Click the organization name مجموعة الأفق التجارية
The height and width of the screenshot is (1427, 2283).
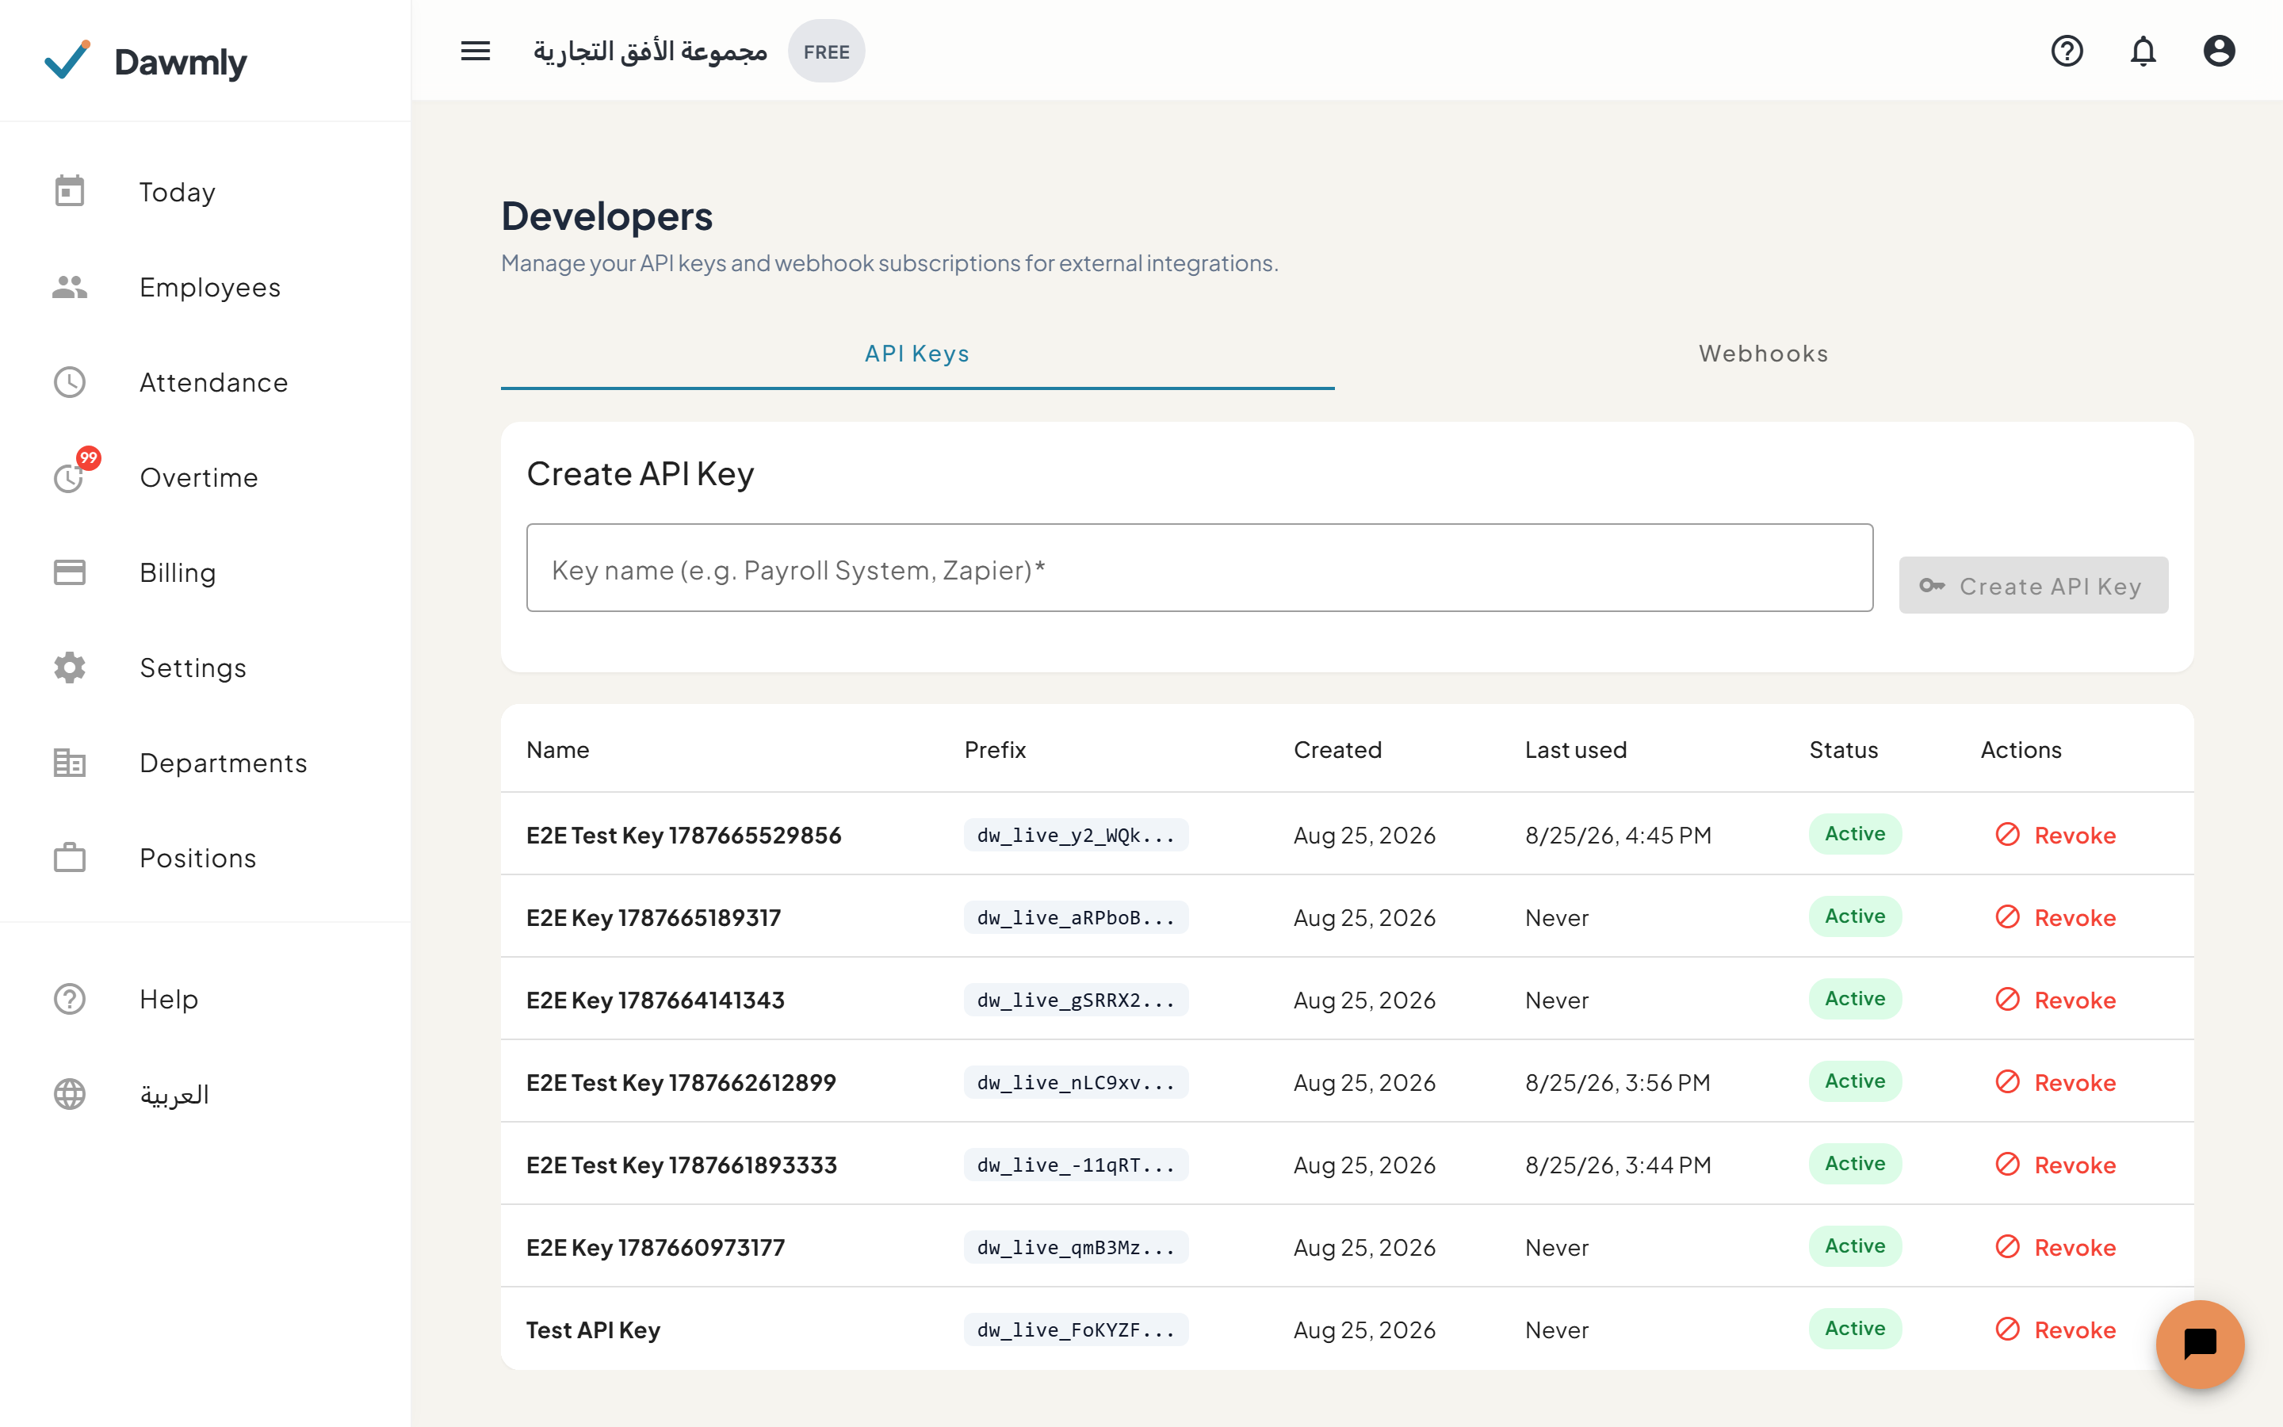tap(650, 51)
